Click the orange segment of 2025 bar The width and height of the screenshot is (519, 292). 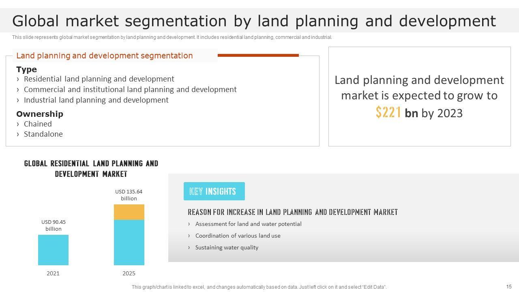[x=129, y=212]
